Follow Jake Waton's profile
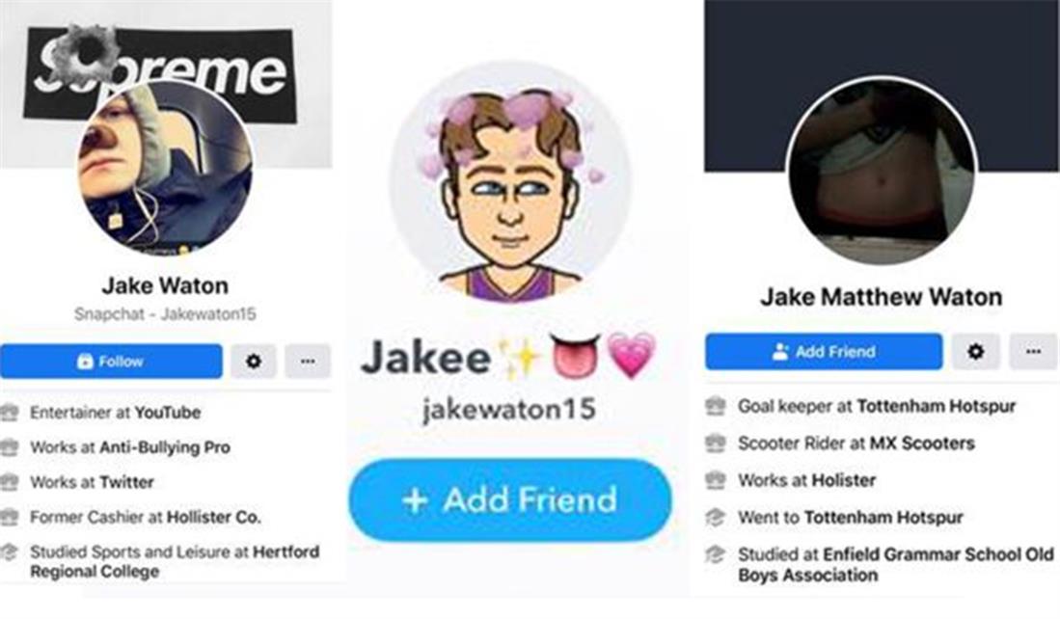This screenshot has width=1060, height=619. [x=112, y=362]
